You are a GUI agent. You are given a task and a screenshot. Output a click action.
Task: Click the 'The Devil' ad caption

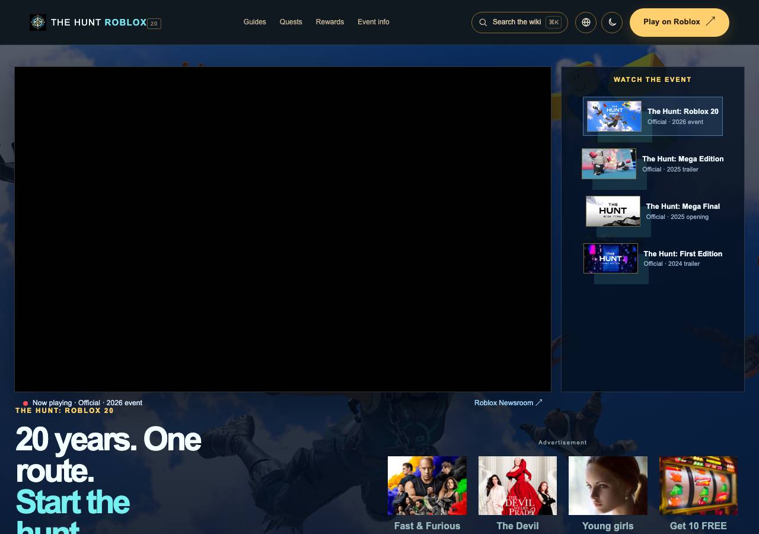click(518, 526)
